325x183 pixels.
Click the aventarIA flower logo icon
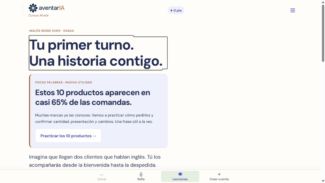(33, 8)
